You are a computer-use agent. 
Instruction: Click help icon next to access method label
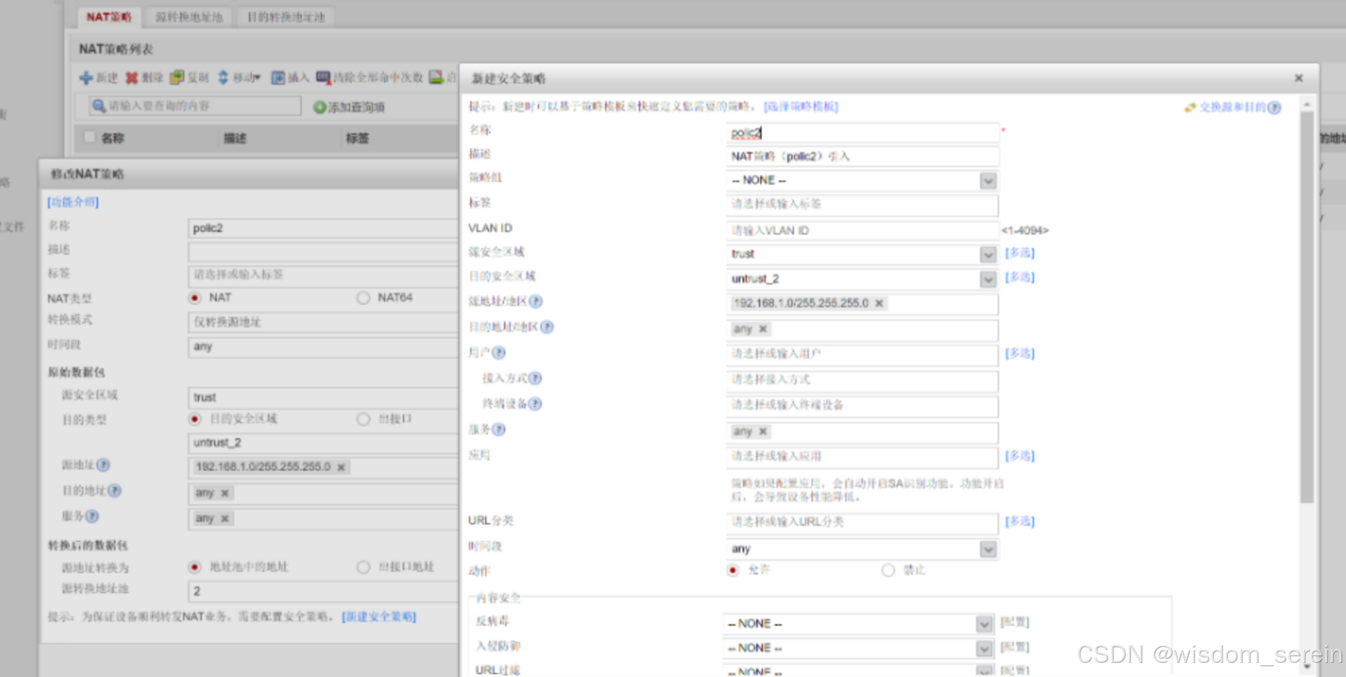[x=535, y=378]
